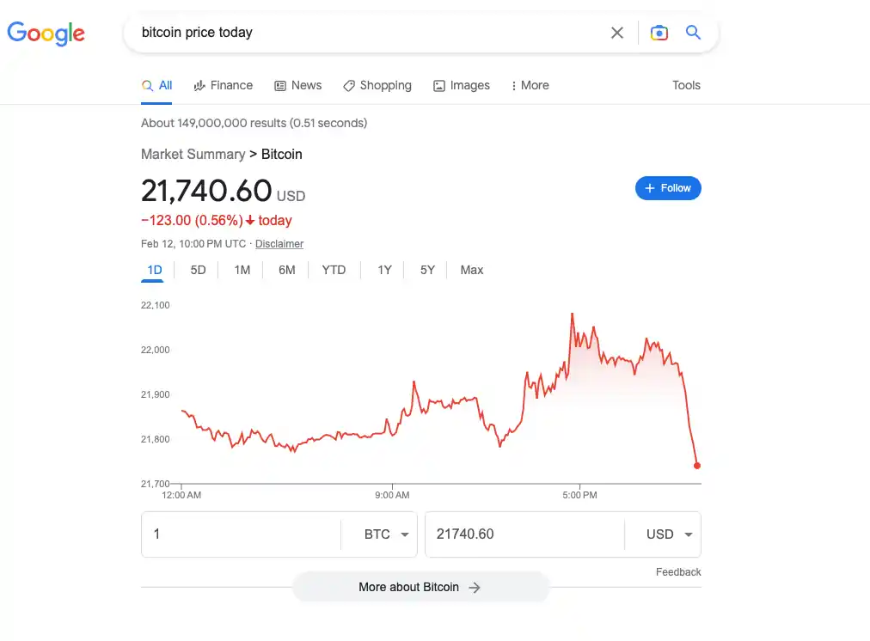Expand the BTC currency dropdown
This screenshot has width=870, height=641.
click(x=386, y=534)
